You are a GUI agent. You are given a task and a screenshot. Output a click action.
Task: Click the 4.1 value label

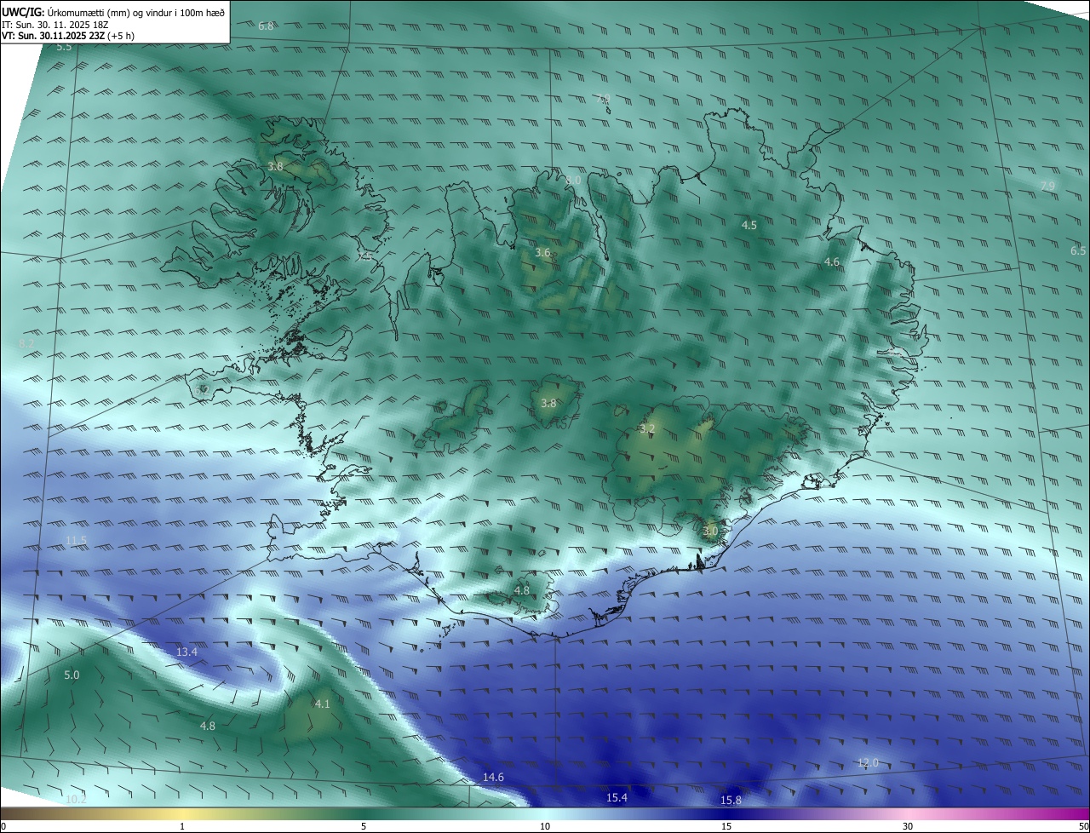[322, 704]
